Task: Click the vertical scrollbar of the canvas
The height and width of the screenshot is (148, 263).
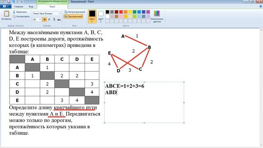Action: [x=261, y=87]
